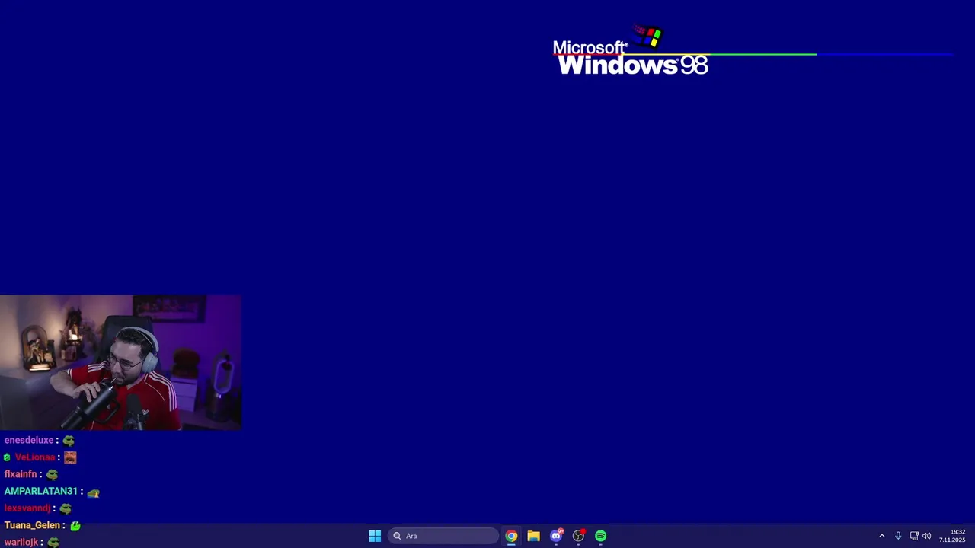Click chat username AMPARLATAN31
The image size is (975, 548).
click(x=41, y=492)
